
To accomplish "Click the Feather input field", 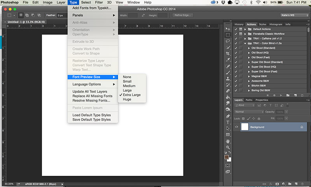I will pyautogui.click(x=62, y=15).
